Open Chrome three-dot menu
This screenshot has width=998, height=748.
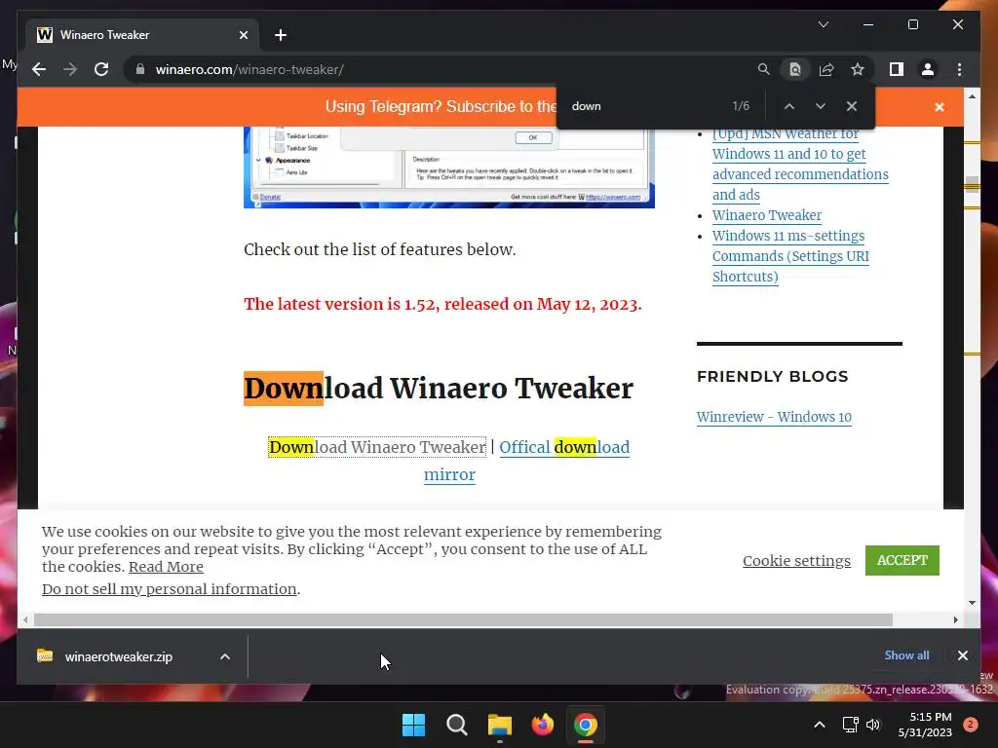[959, 69]
